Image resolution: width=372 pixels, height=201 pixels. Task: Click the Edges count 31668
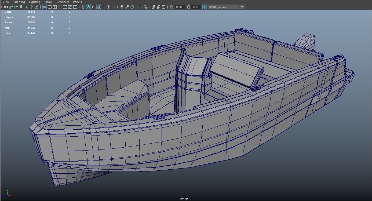[x=31, y=17]
